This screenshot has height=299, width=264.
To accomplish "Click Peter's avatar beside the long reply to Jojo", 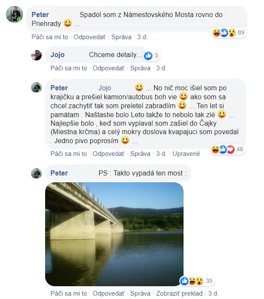I will click(x=36, y=88).
